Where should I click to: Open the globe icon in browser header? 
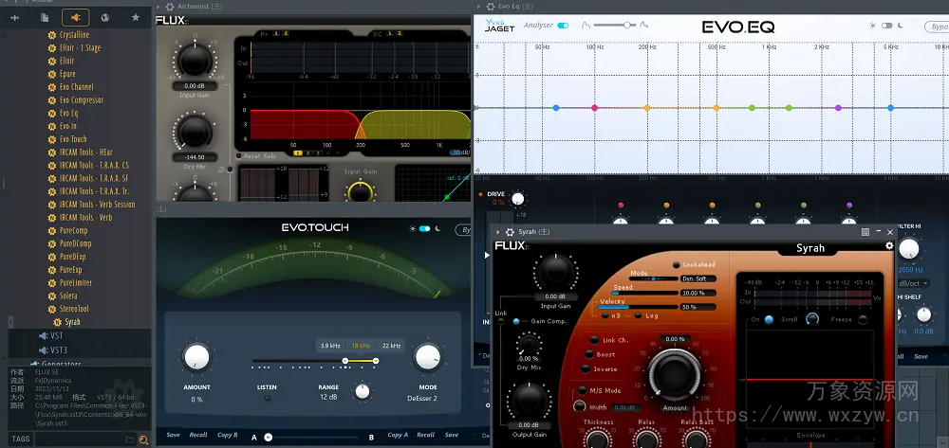pyautogui.click(x=105, y=17)
